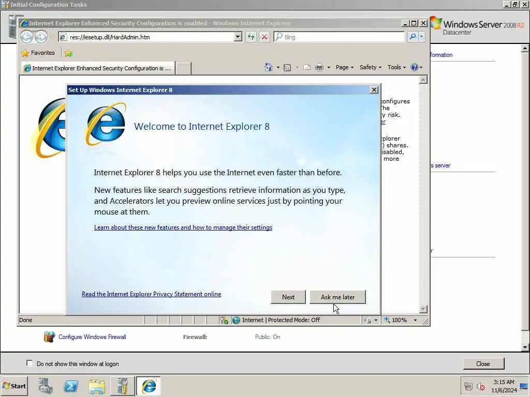Click the popup blocker status bar icon
Screen dimensions: 530x397
coord(224,320)
